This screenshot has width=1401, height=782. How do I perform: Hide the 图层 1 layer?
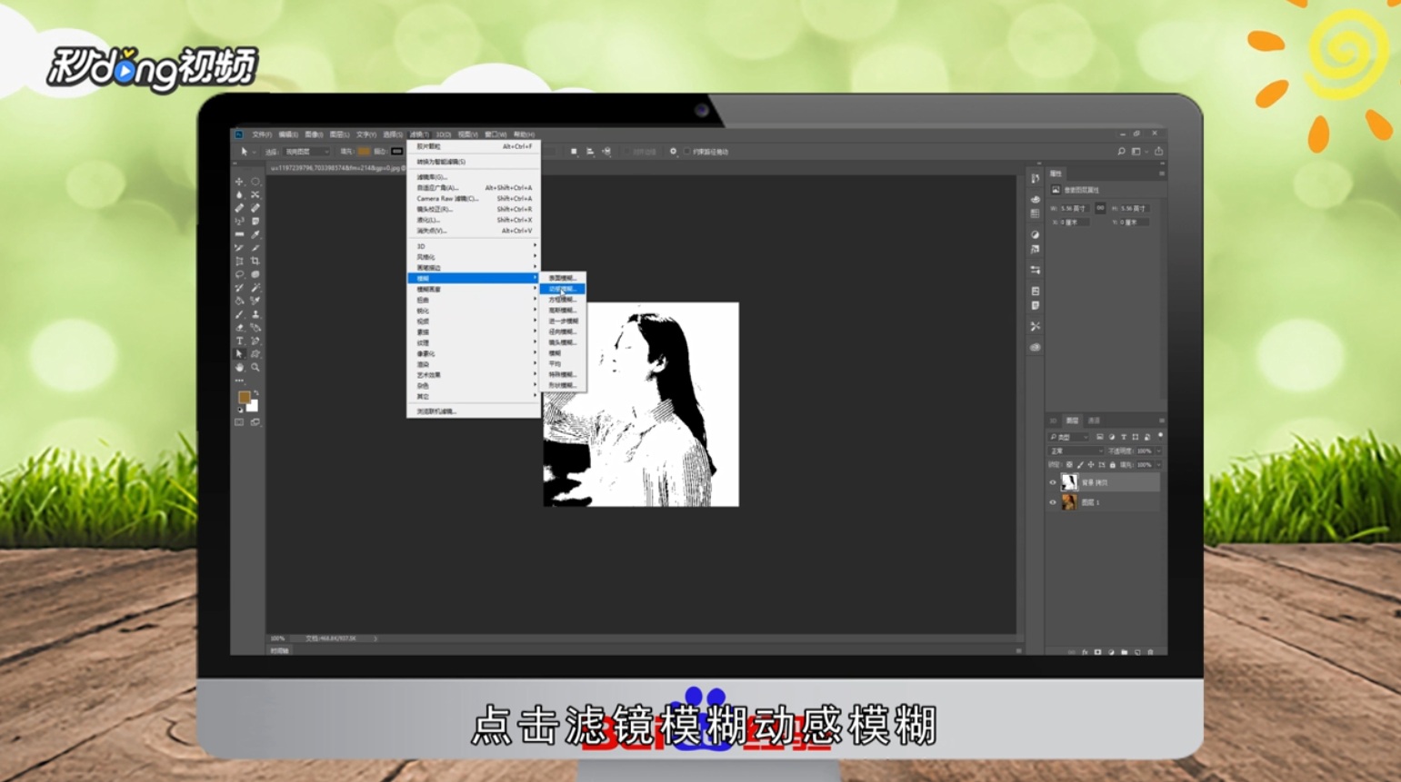[x=1053, y=502]
